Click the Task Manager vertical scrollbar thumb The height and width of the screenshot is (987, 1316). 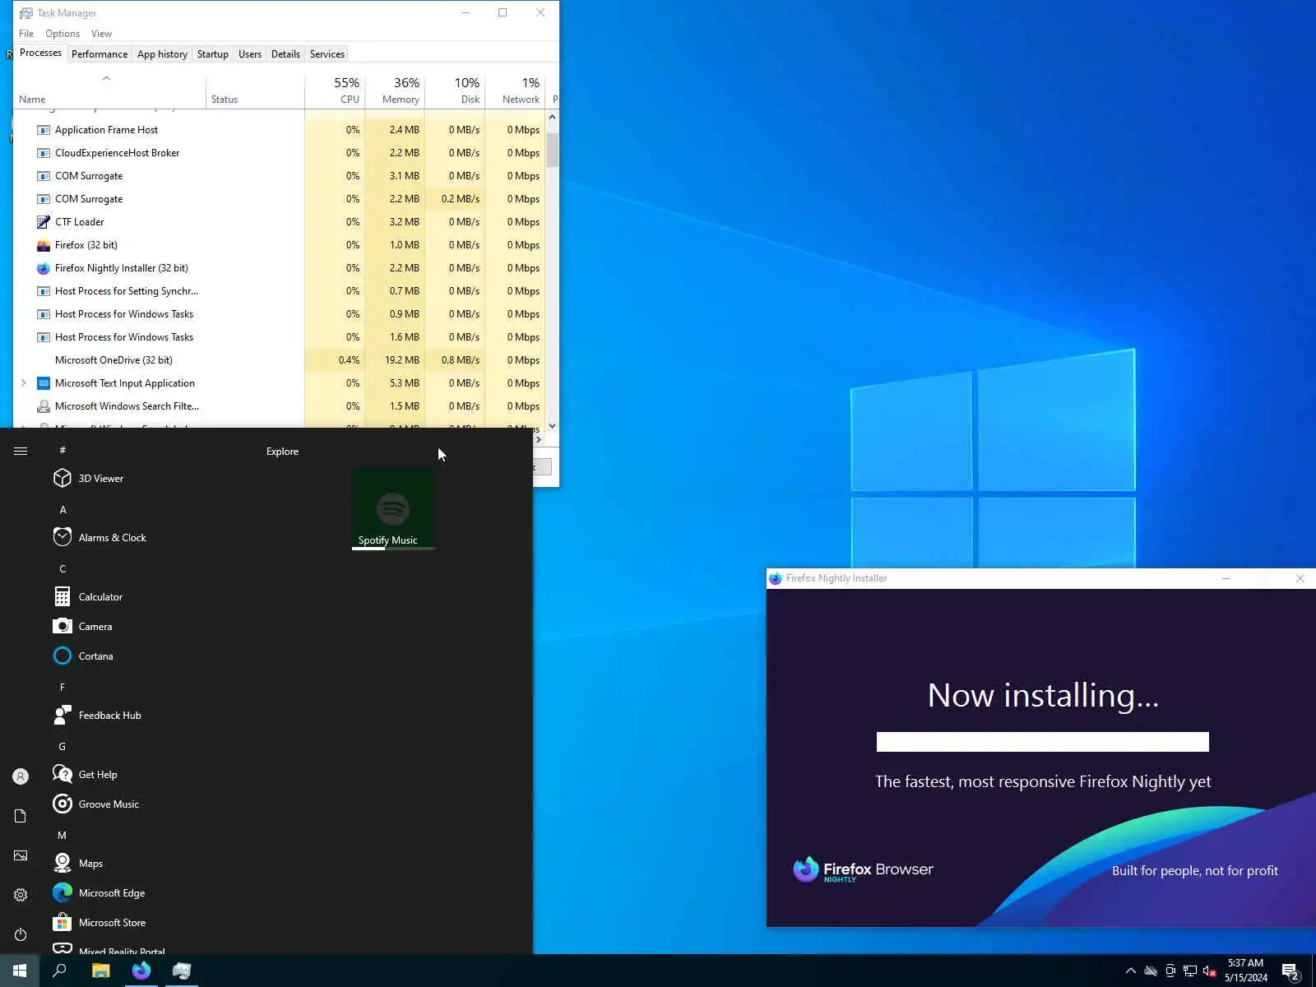tap(552, 150)
